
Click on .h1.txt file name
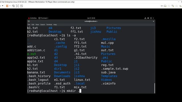click(x=80, y=54)
